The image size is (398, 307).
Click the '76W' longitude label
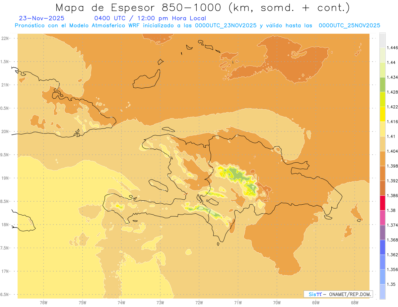(43, 302)
